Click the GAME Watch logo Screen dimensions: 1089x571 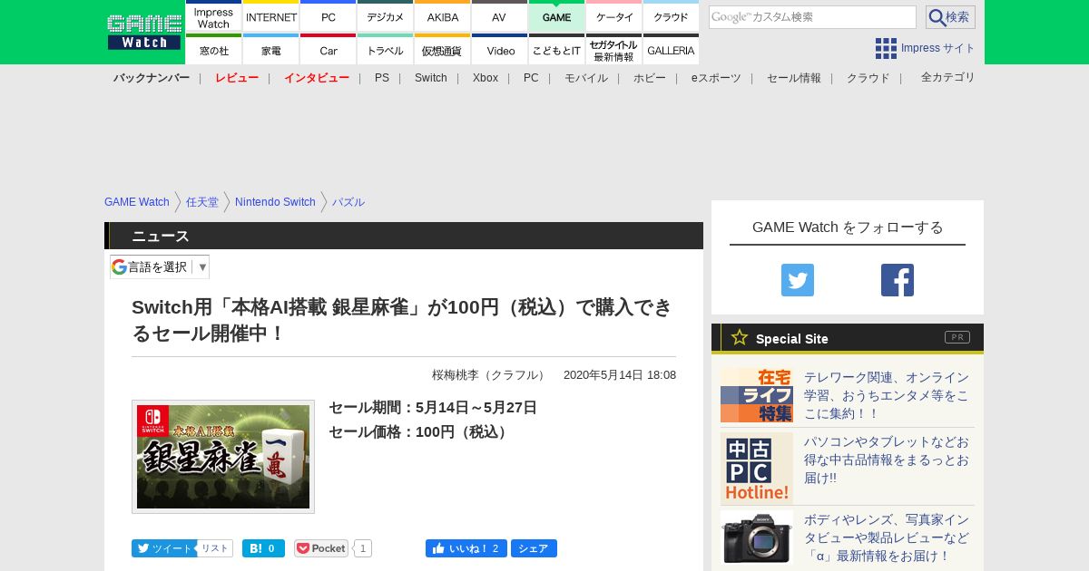pyautogui.click(x=144, y=32)
